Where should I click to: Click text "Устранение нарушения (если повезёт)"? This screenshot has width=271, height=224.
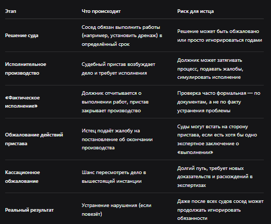(117, 210)
